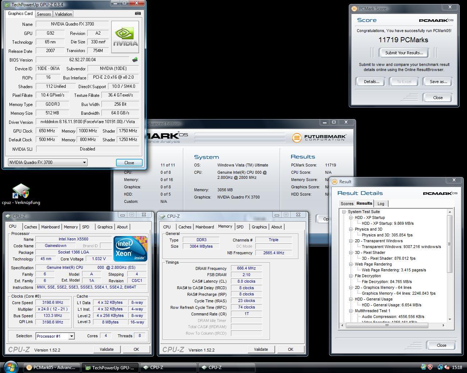Collapse the 3D - Pixel Shader node
467x373 pixels.
tap(351, 252)
